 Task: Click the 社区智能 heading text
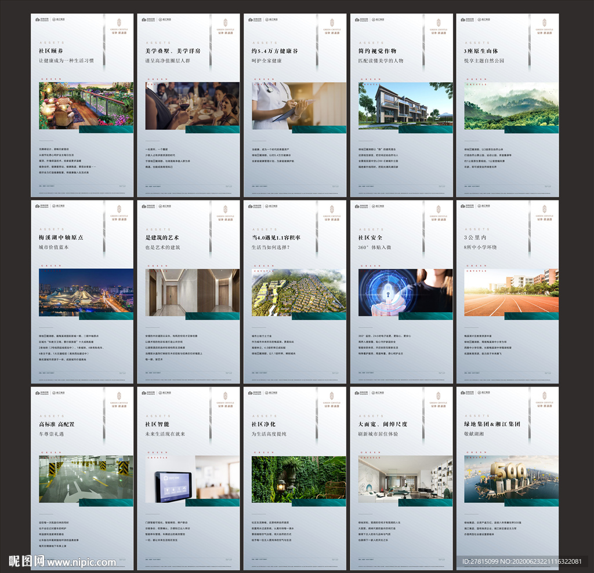pos(158,424)
